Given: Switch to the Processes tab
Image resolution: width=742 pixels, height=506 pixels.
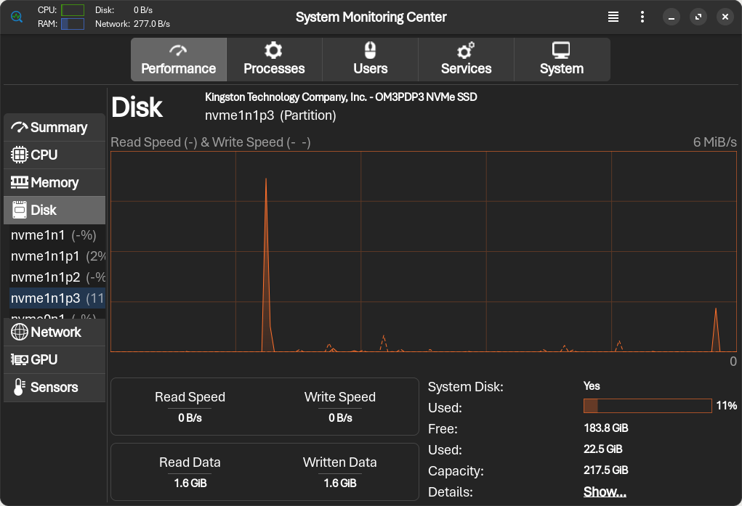Looking at the screenshot, I should pyautogui.click(x=274, y=60).
